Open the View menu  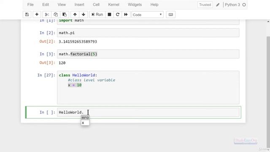(62, 5)
